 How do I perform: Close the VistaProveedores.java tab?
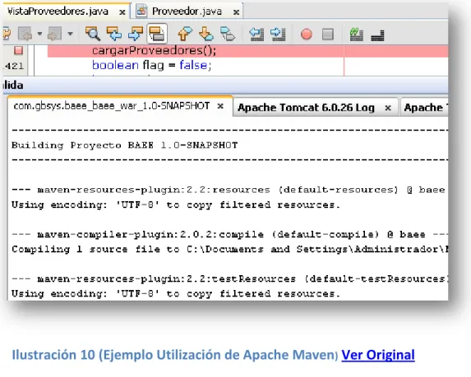click(x=122, y=12)
